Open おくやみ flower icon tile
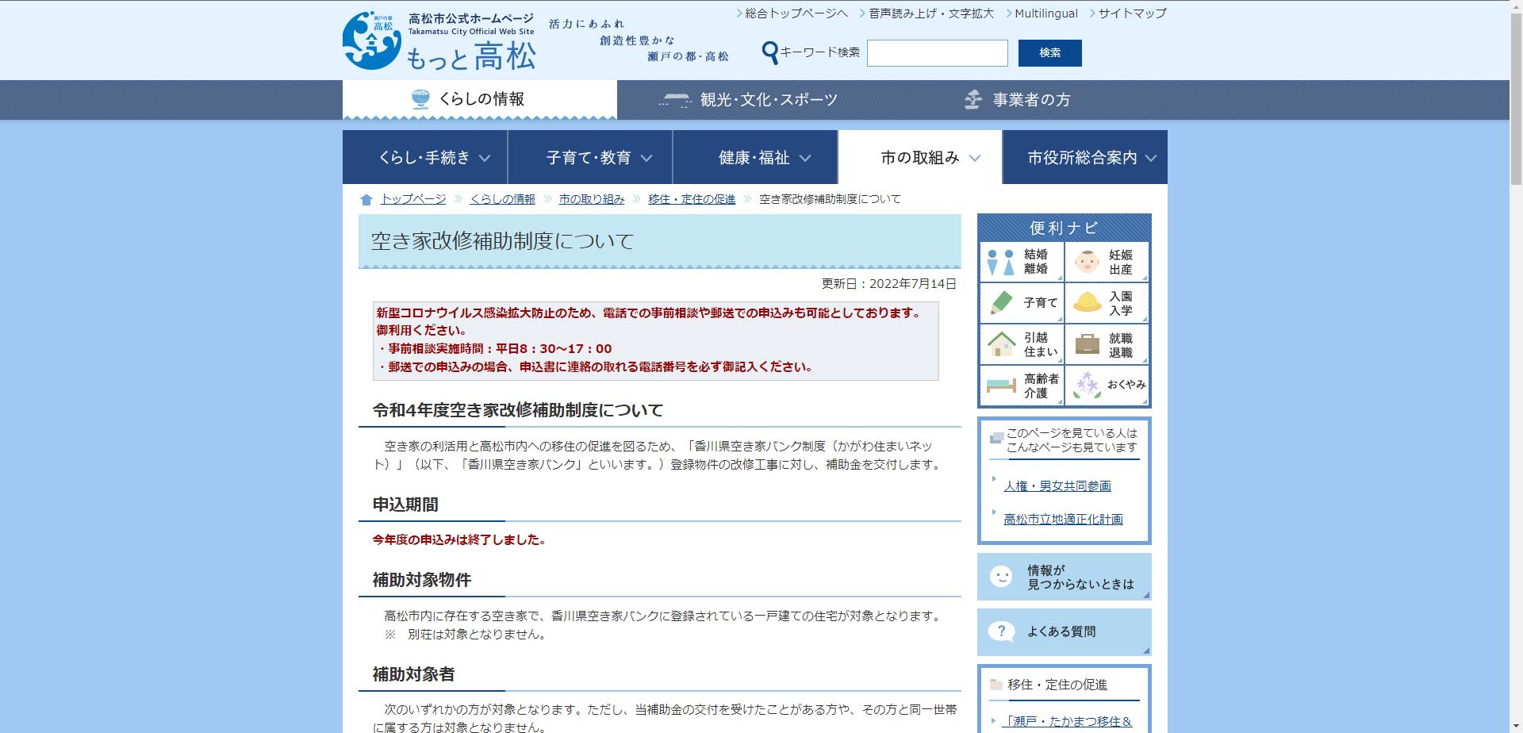The width and height of the screenshot is (1523, 733). point(1107,386)
